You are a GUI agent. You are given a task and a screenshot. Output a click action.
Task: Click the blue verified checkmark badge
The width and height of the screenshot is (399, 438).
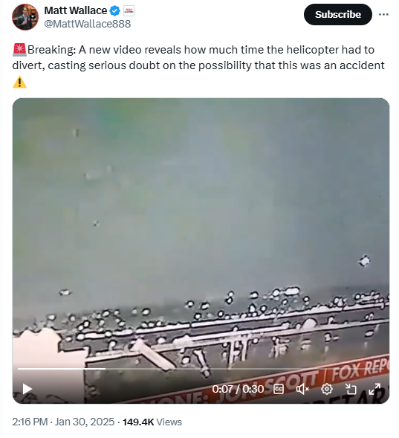coord(114,11)
